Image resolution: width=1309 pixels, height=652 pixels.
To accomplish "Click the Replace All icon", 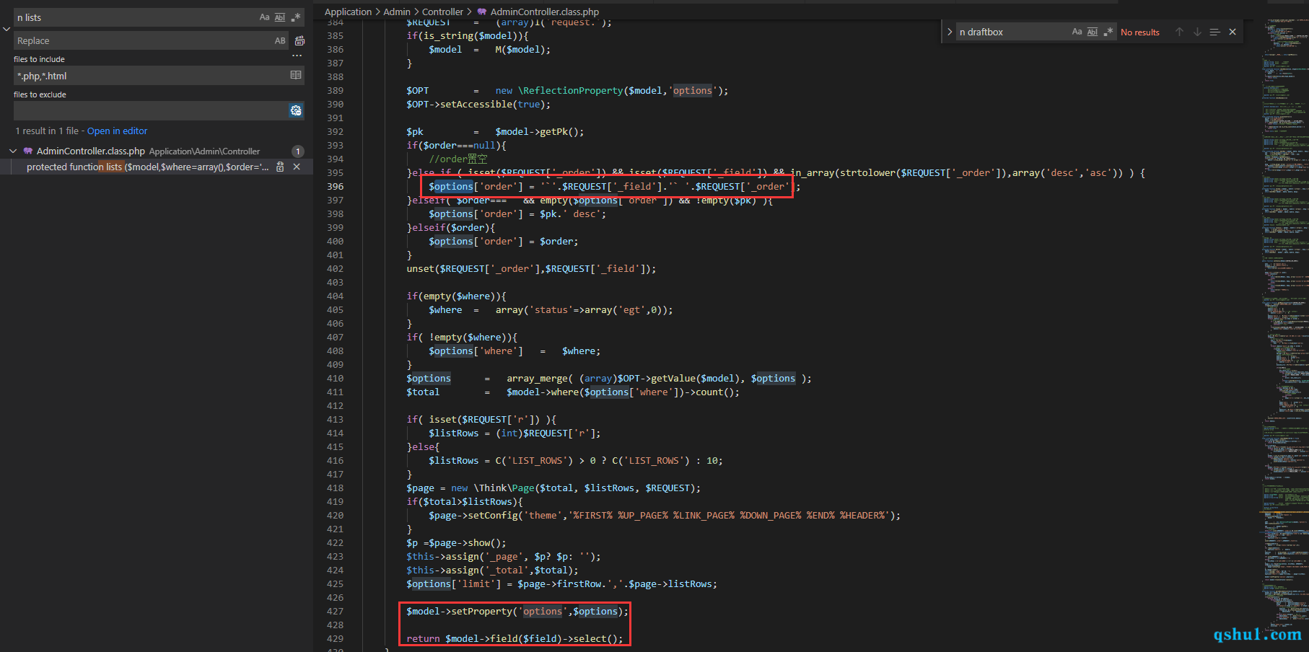I will pos(299,41).
